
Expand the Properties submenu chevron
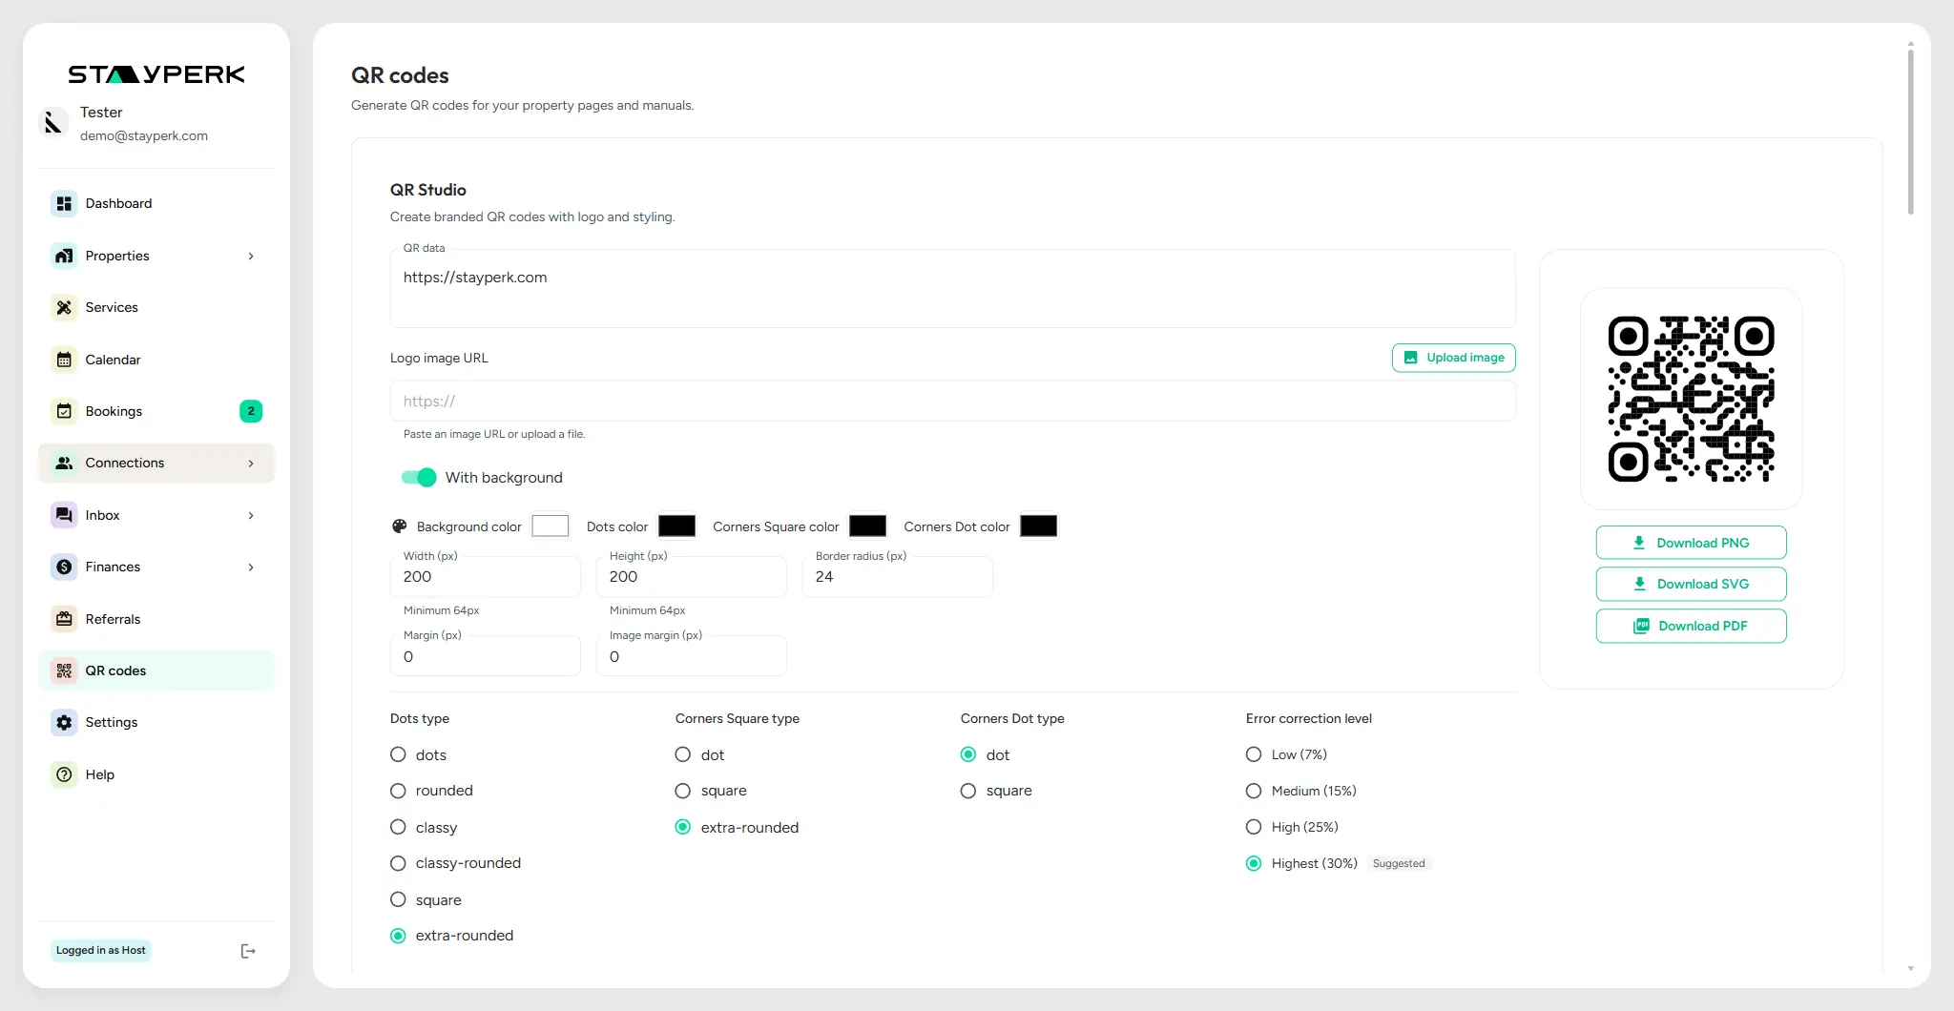click(251, 256)
